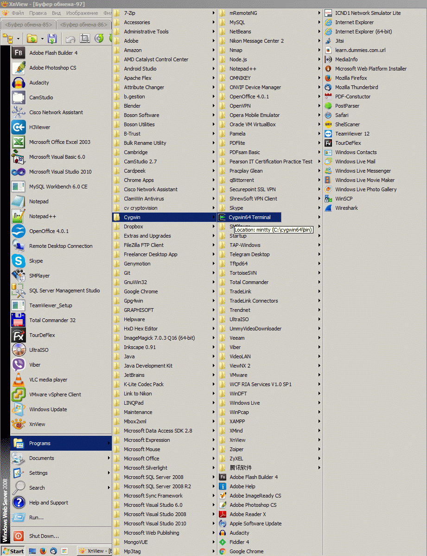Open Microsoft Visual Studio 2010 pinned shortcut
This screenshot has height=556, width=427.
[61, 172]
